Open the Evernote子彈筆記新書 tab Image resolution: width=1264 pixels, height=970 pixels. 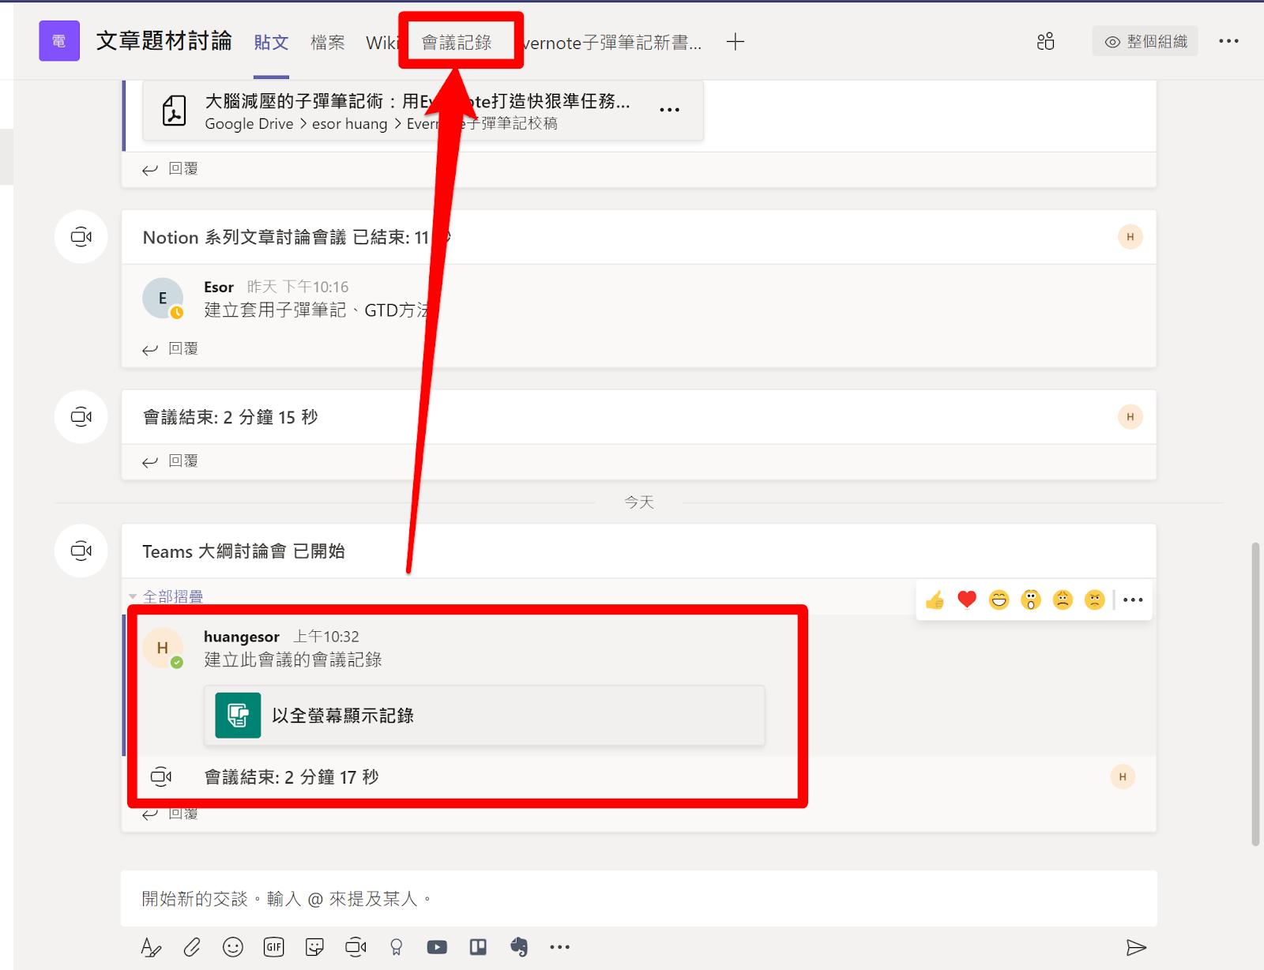612,43
